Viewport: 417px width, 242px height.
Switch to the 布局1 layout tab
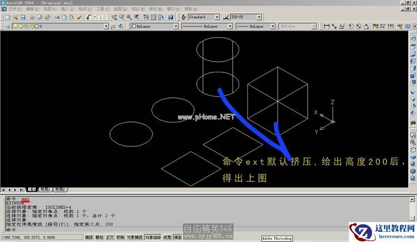click(x=45, y=190)
